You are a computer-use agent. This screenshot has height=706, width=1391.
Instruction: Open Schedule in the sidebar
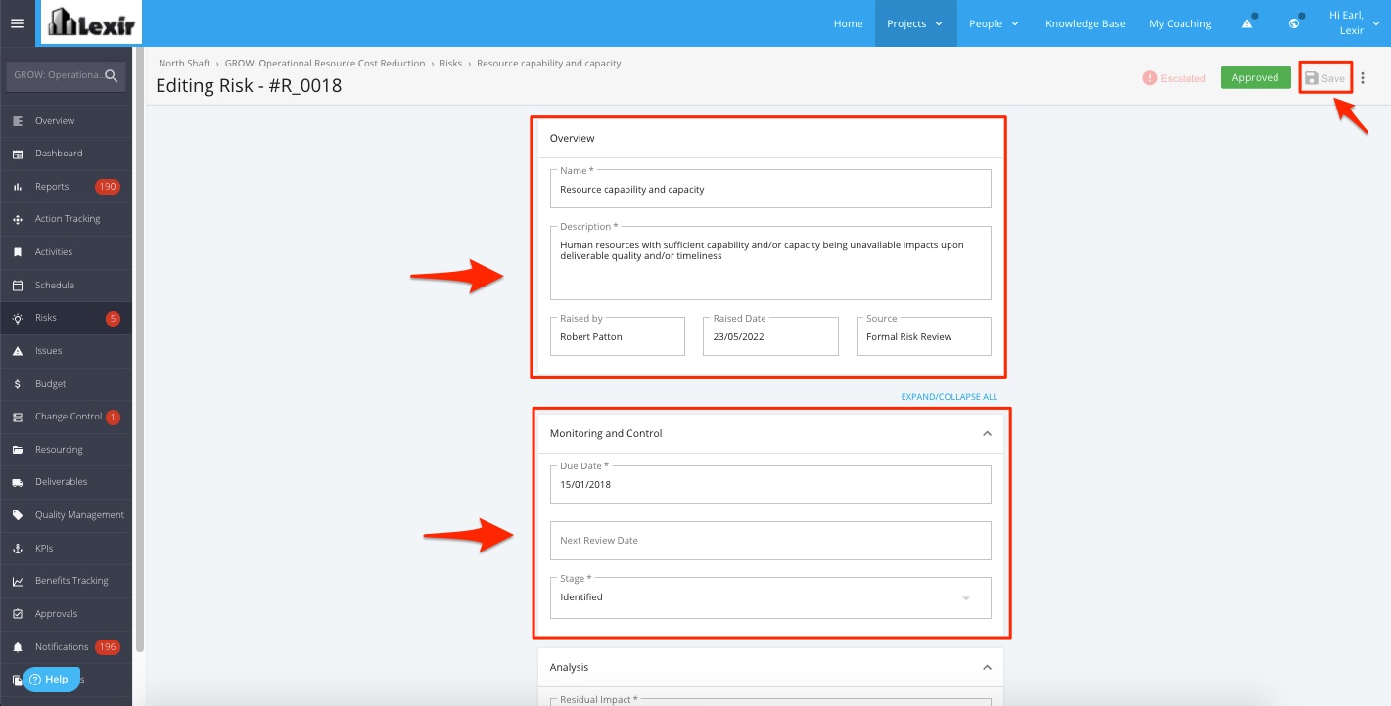click(66, 286)
